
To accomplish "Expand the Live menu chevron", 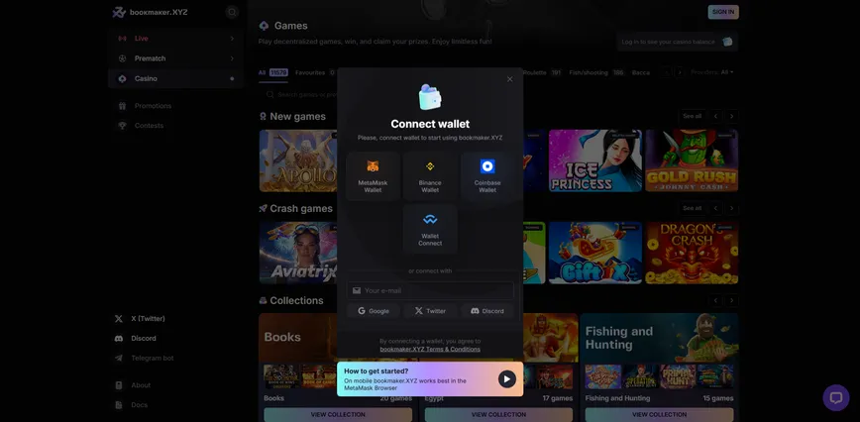I will pos(232,39).
